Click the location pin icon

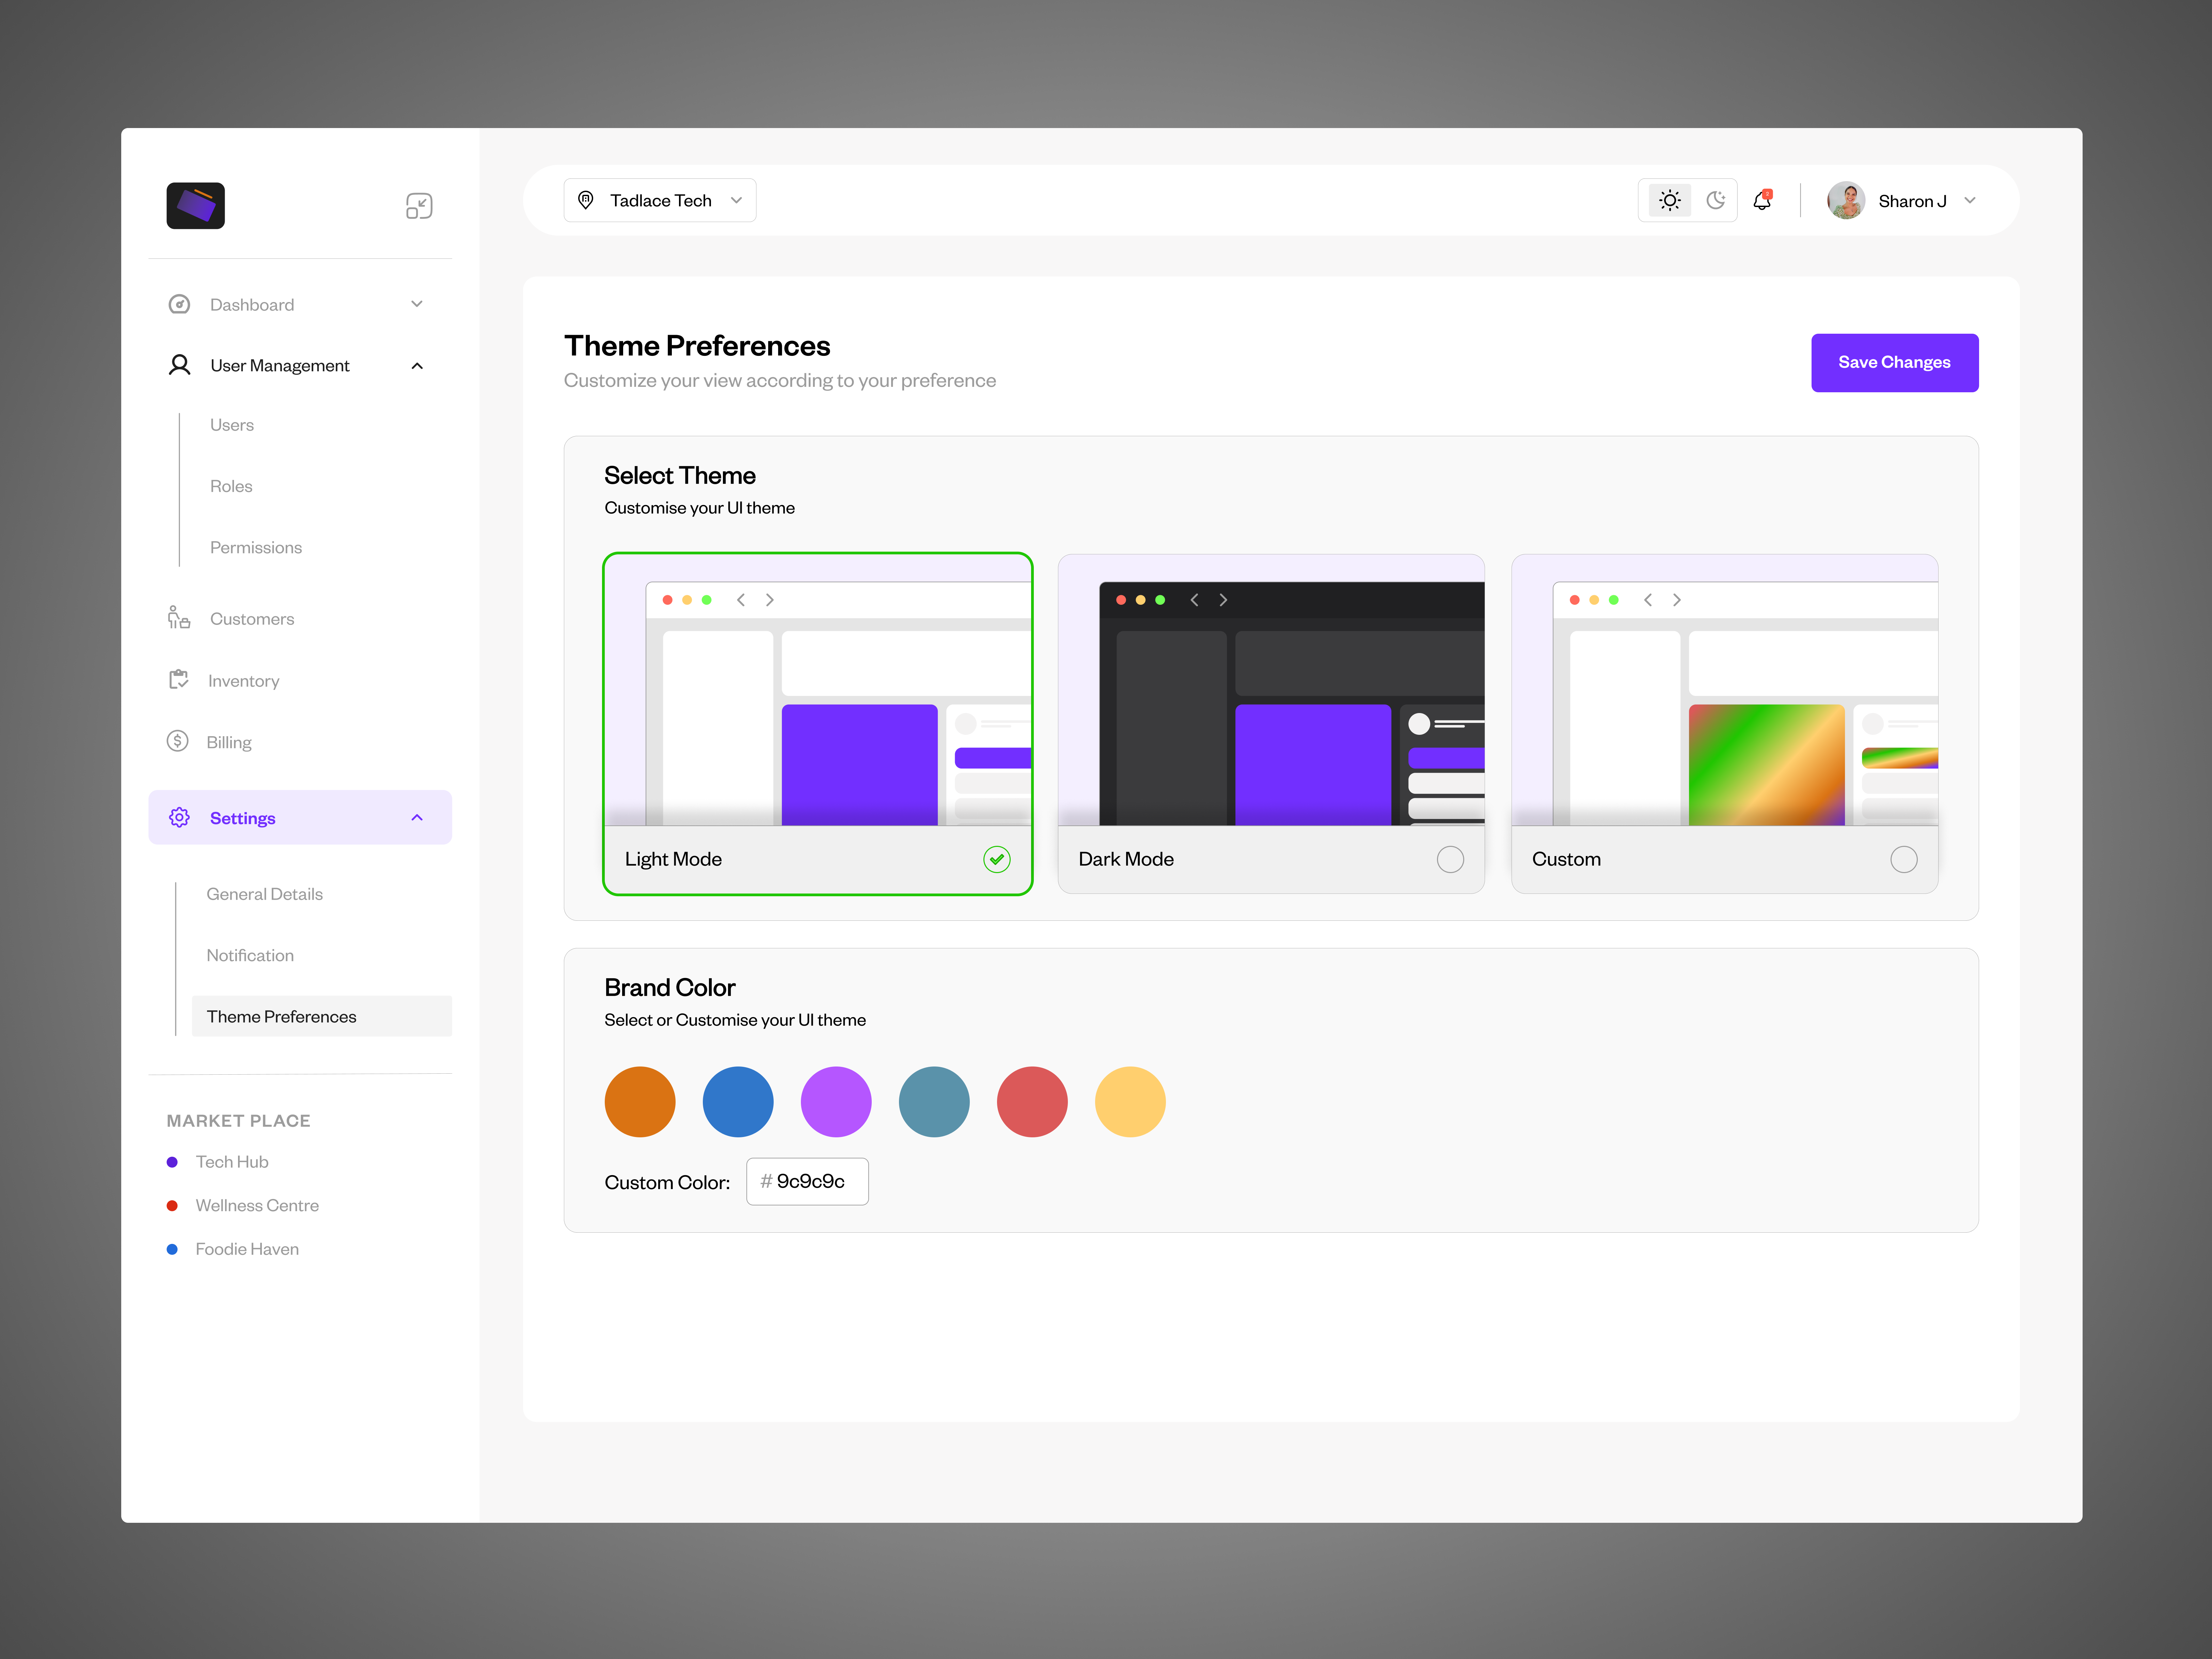[586, 200]
